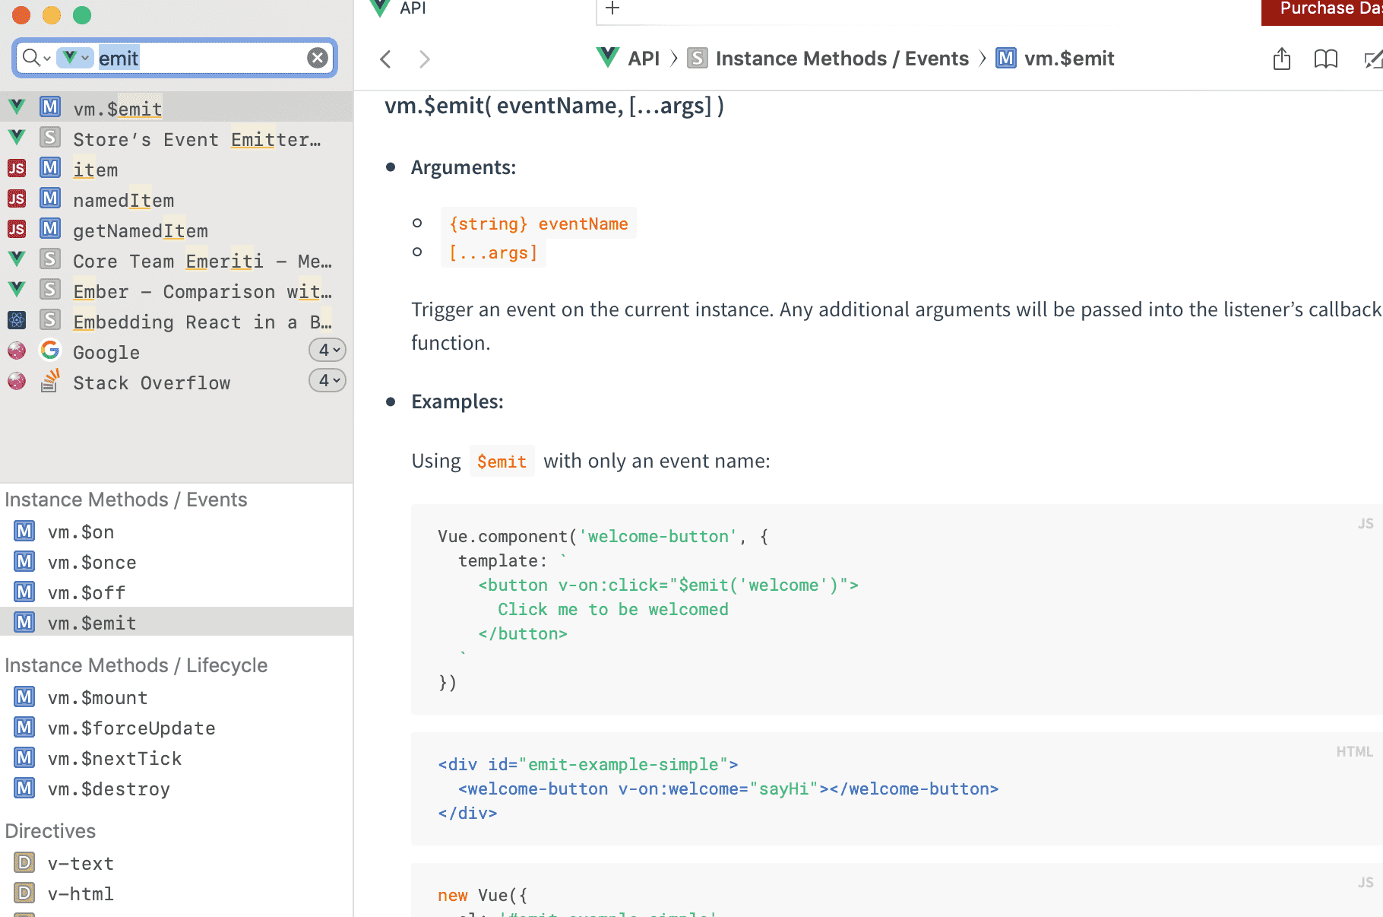Viewport: 1383px width, 917px height.
Task: Clear the emit search text
Action: [x=318, y=58]
